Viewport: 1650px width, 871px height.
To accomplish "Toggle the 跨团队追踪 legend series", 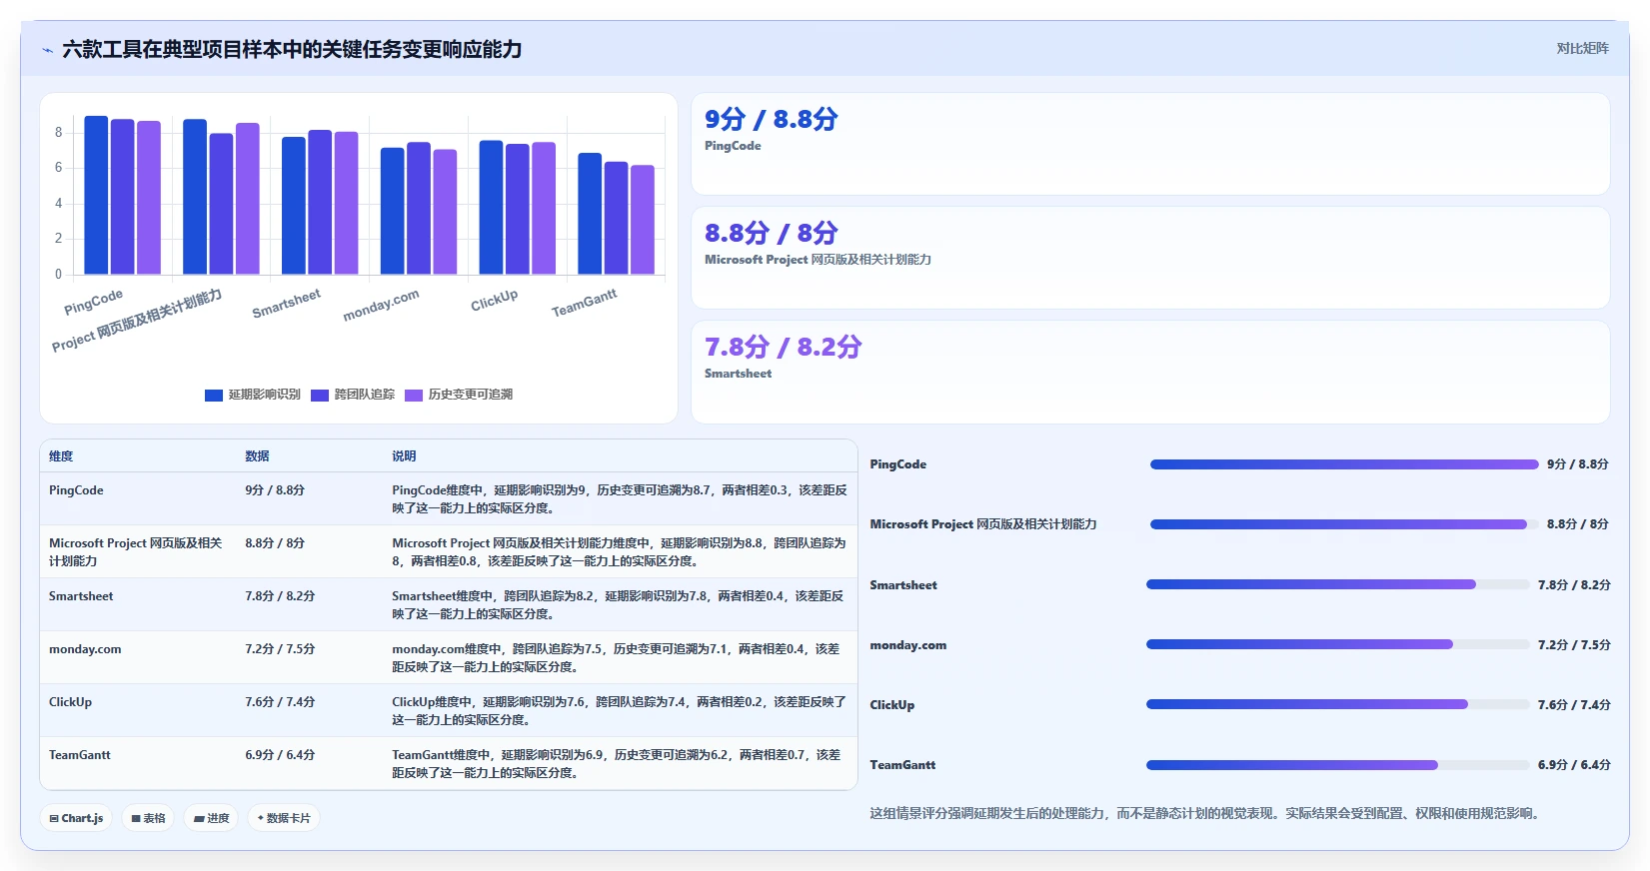I will coord(353,395).
